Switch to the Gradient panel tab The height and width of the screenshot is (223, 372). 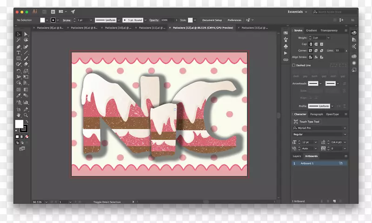(x=311, y=31)
